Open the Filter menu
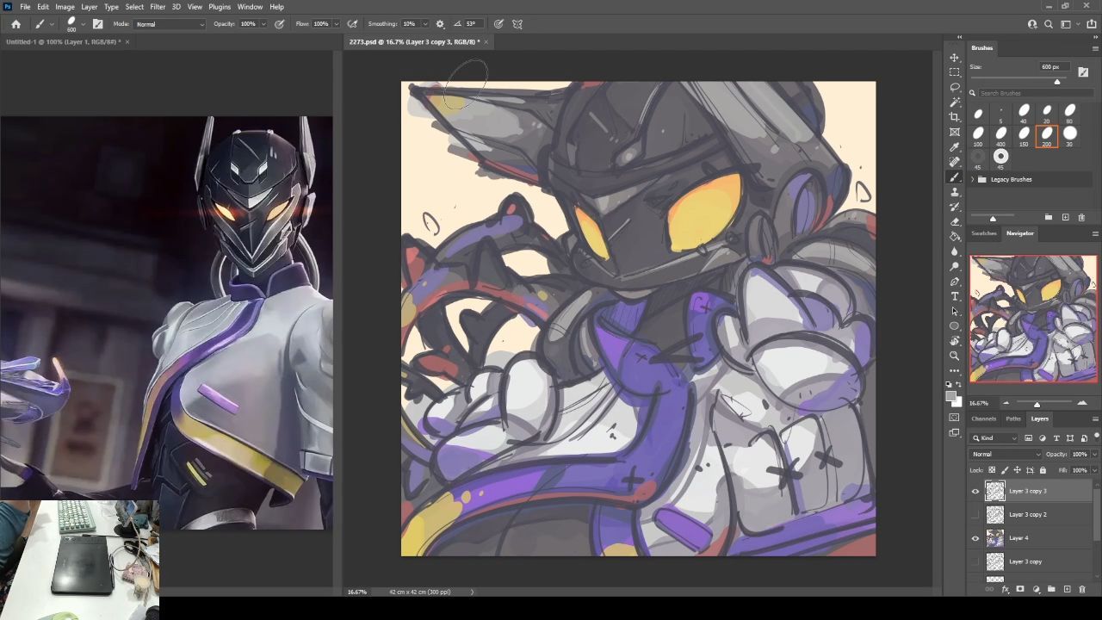The width and height of the screenshot is (1102, 620). (x=158, y=7)
